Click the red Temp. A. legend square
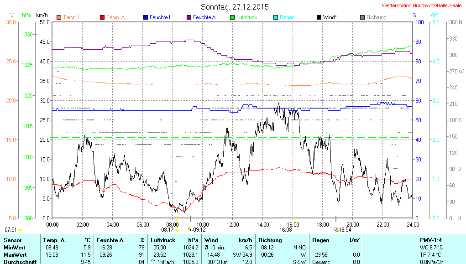The height and width of the screenshot is (264, 466). (x=102, y=17)
